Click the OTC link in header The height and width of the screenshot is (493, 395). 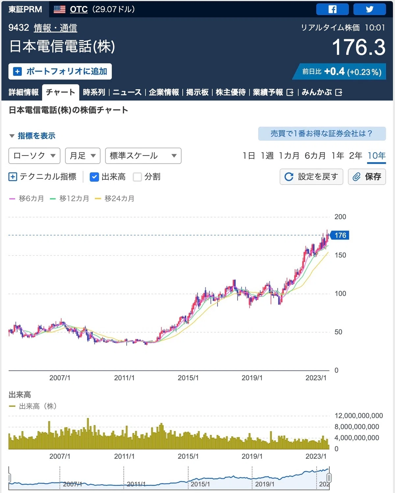pos(79,9)
